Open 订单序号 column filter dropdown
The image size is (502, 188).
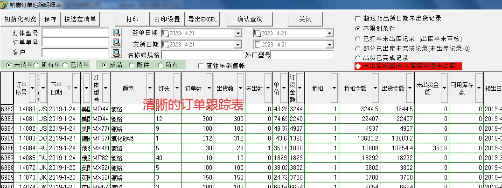32,88
